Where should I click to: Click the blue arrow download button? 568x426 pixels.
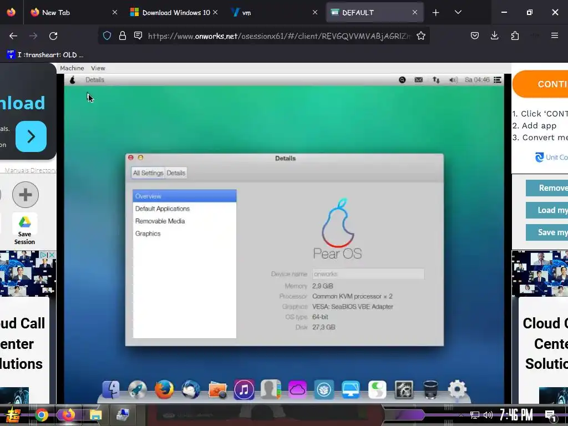pos(31,136)
